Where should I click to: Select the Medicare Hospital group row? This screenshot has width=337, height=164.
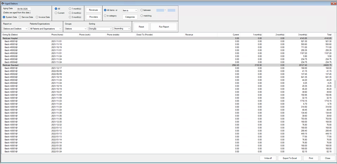tap(167, 38)
